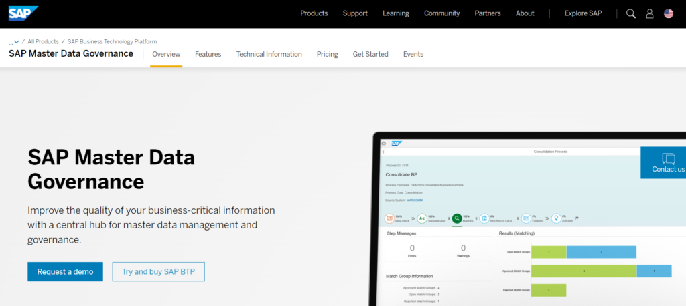Click the Warnings count of 0

464,249
